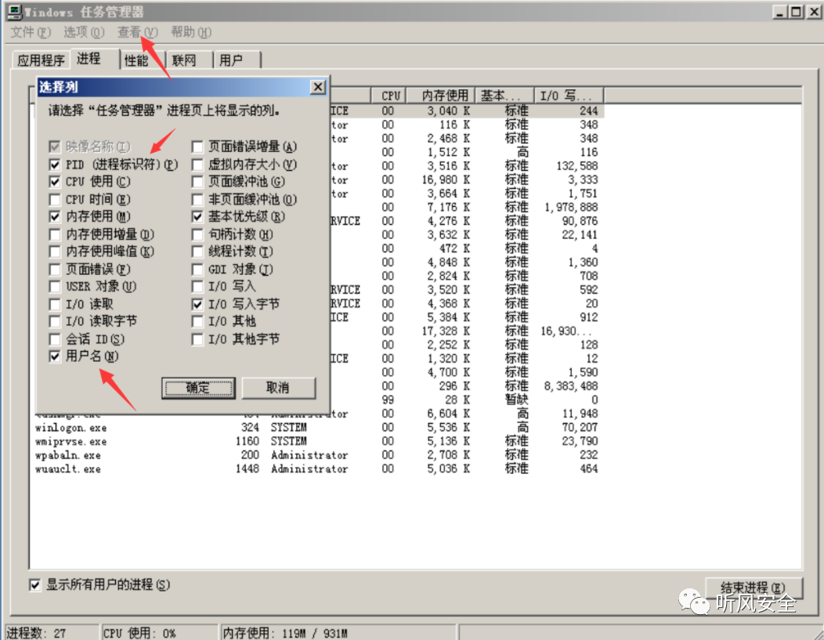Enable 句柄计数 checkbox
Viewport: 824px width, 640px height.
[197, 234]
